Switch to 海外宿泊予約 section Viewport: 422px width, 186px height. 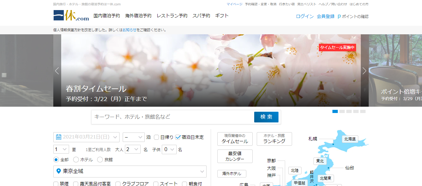pyautogui.click(x=138, y=15)
